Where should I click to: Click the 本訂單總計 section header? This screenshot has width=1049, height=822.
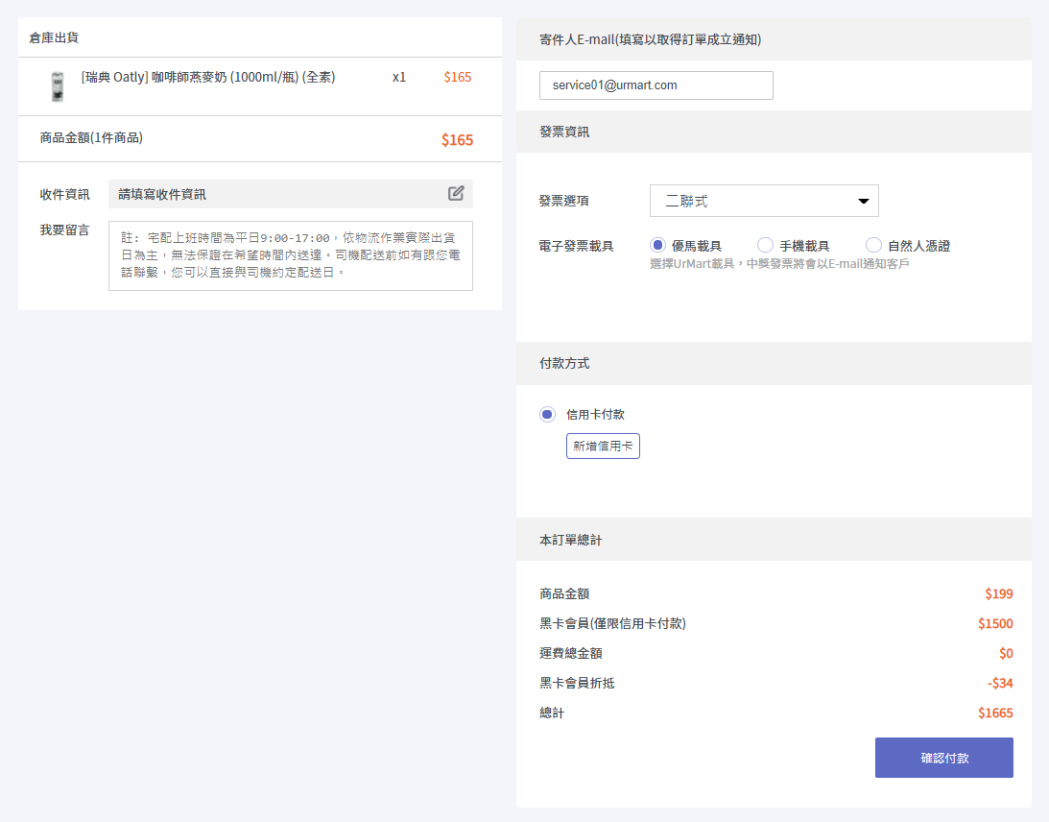(x=571, y=540)
